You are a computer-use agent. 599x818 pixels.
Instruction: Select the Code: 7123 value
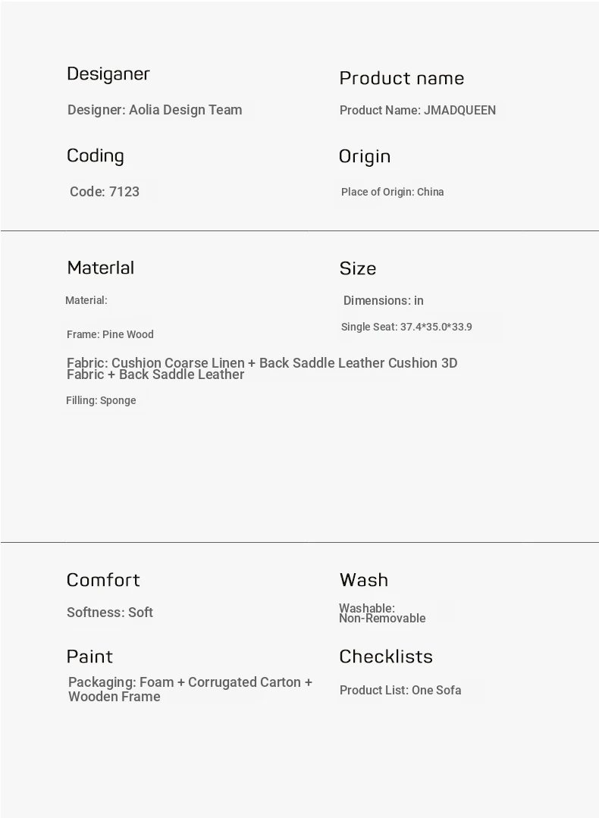105,192
